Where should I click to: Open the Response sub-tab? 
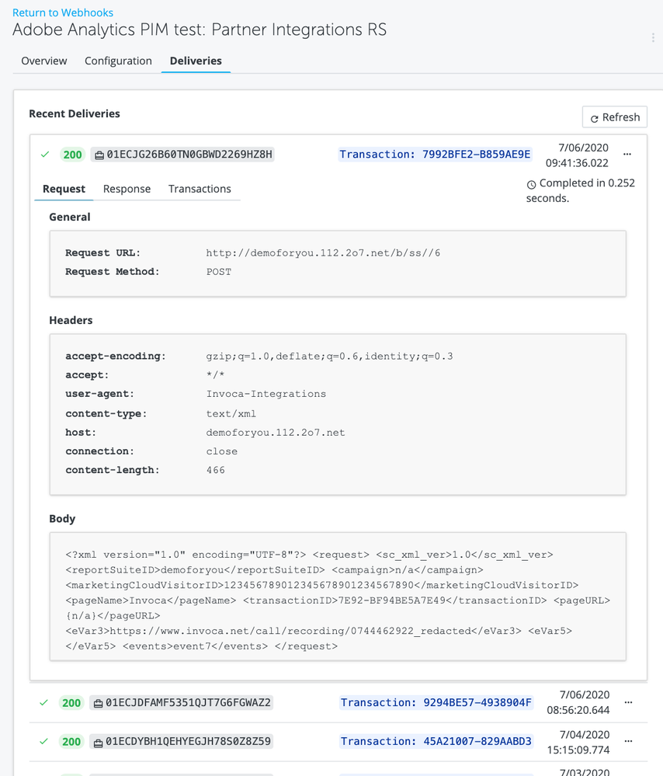tap(127, 189)
